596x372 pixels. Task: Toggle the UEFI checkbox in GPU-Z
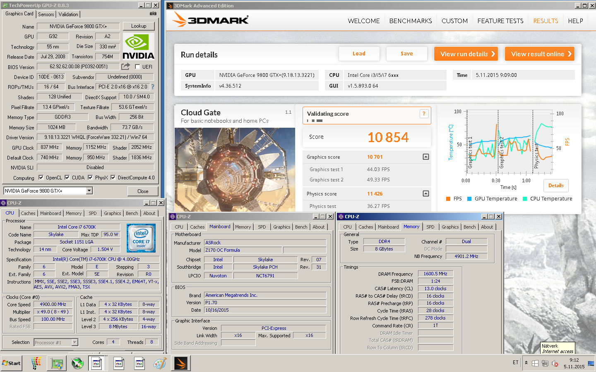tap(137, 67)
